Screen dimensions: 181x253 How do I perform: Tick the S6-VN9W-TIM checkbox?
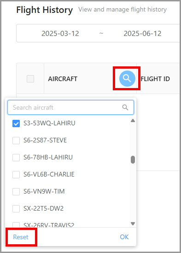pos(16,192)
